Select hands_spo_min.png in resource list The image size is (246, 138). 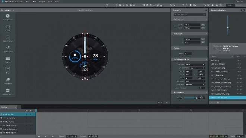pyautogui.click(x=220, y=94)
